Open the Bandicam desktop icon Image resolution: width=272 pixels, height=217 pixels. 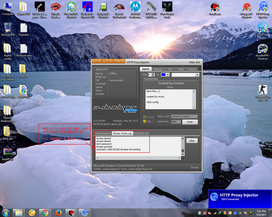[x=215, y=7]
